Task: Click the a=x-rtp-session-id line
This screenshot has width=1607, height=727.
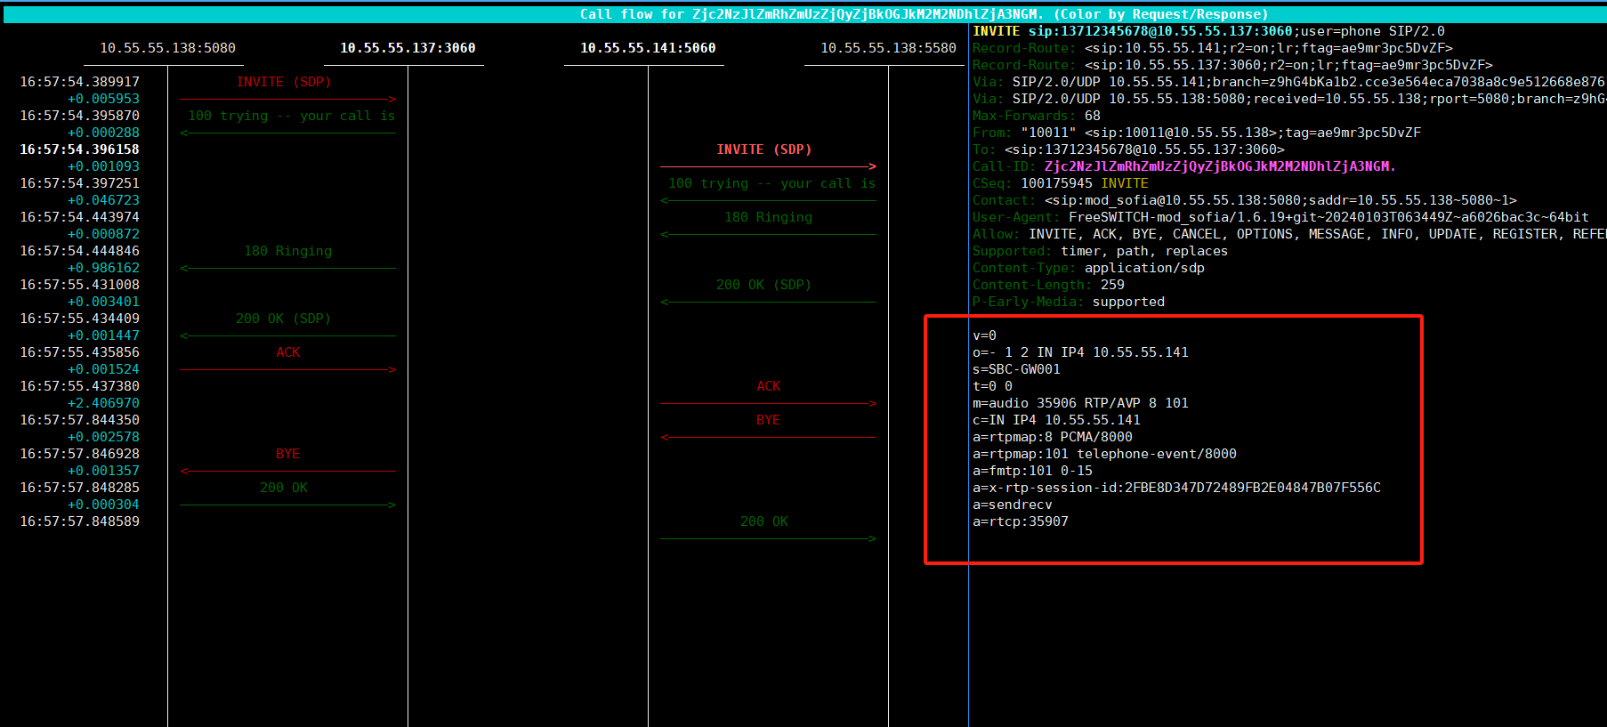Action: click(x=1176, y=488)
